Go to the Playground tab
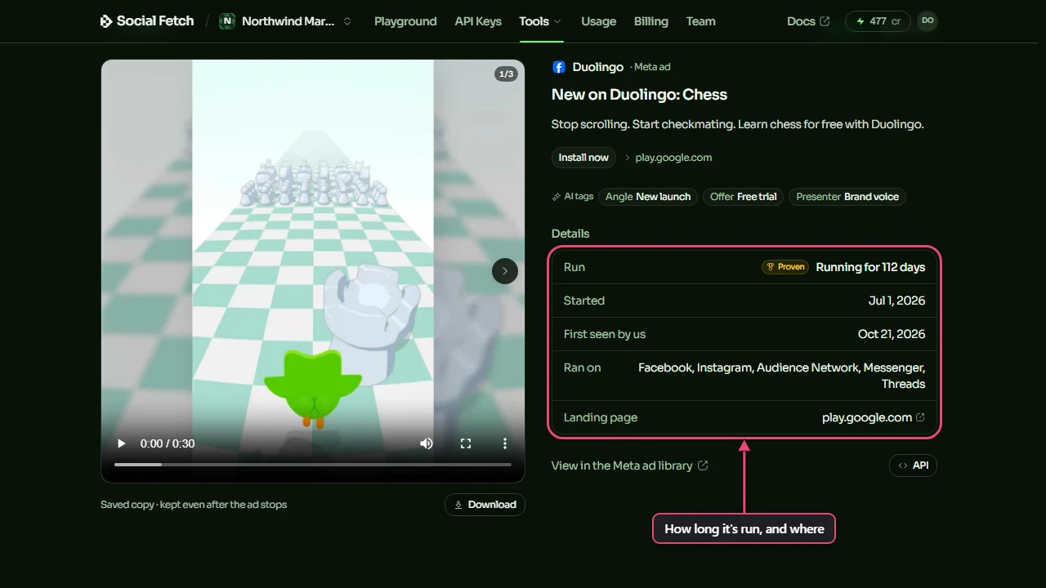 coord(405,21)
